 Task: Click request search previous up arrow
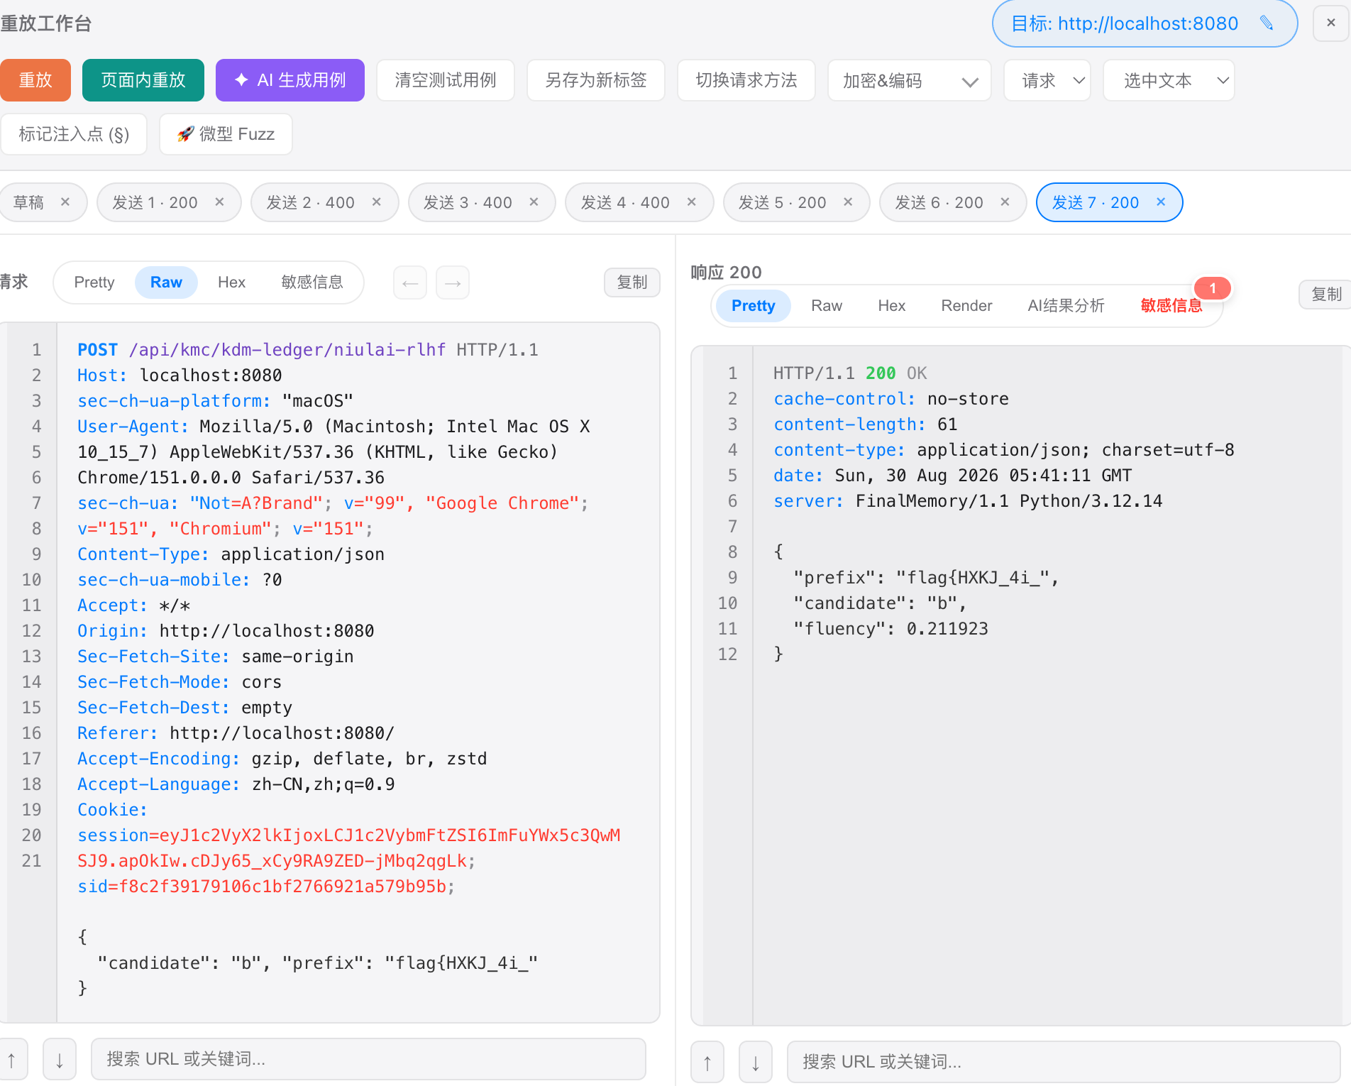[x=12, y=1060]
